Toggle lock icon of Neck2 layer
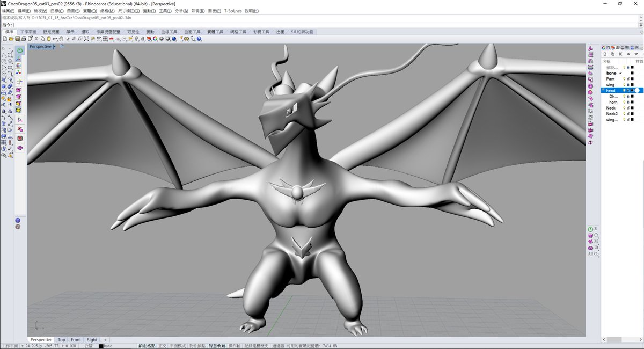This screenshot has width=644, height=349. (x=628, y=114)
